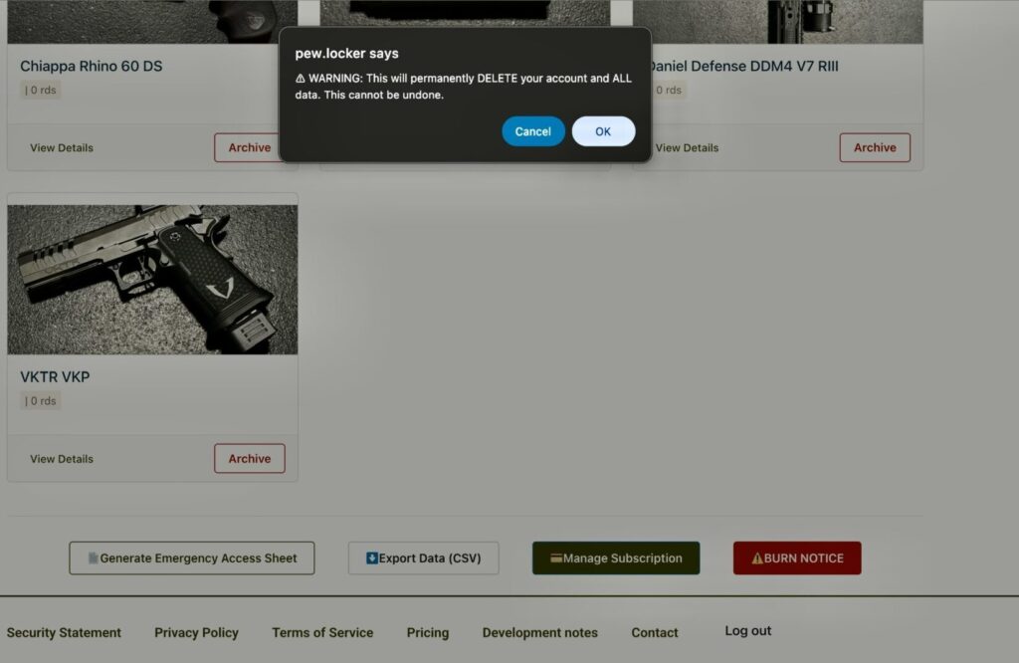Archive the Daniel Defense DDM4 V7 RIII
This screenshot has width=1019, height=663.
[875, 147]
